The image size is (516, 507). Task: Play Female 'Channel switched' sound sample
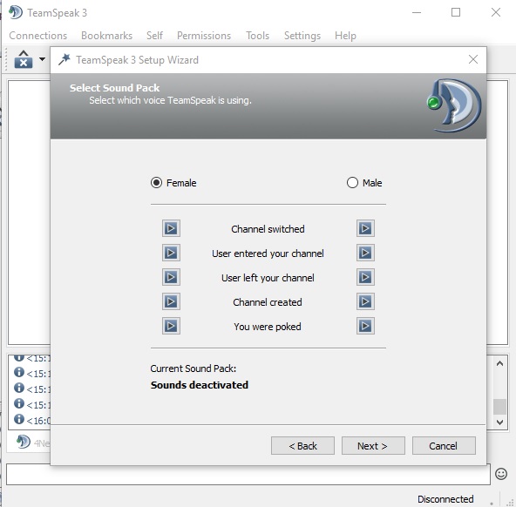click(171, 228)
